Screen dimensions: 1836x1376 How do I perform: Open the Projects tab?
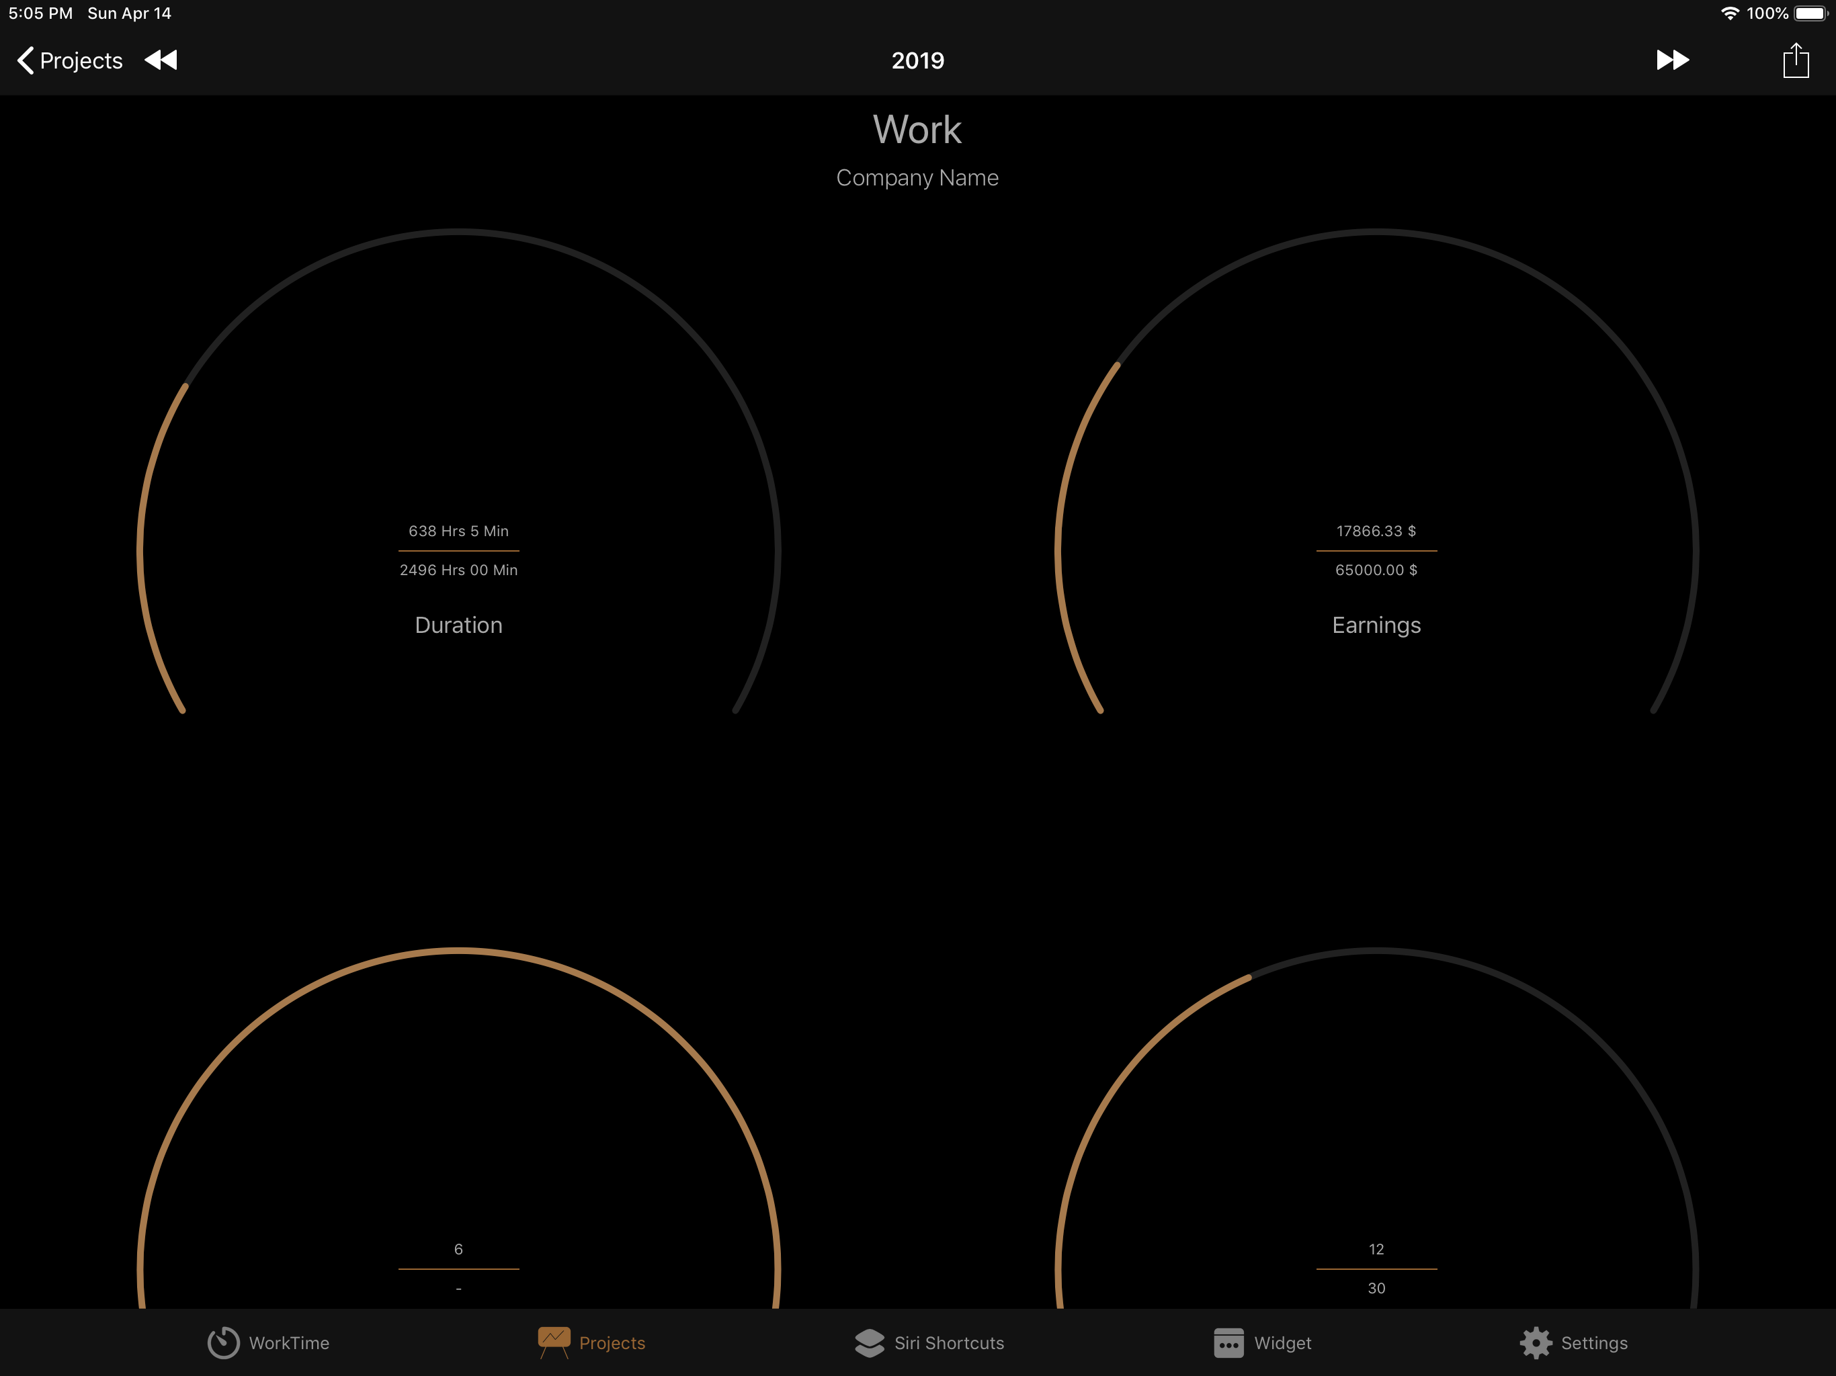coord(592,1343)
